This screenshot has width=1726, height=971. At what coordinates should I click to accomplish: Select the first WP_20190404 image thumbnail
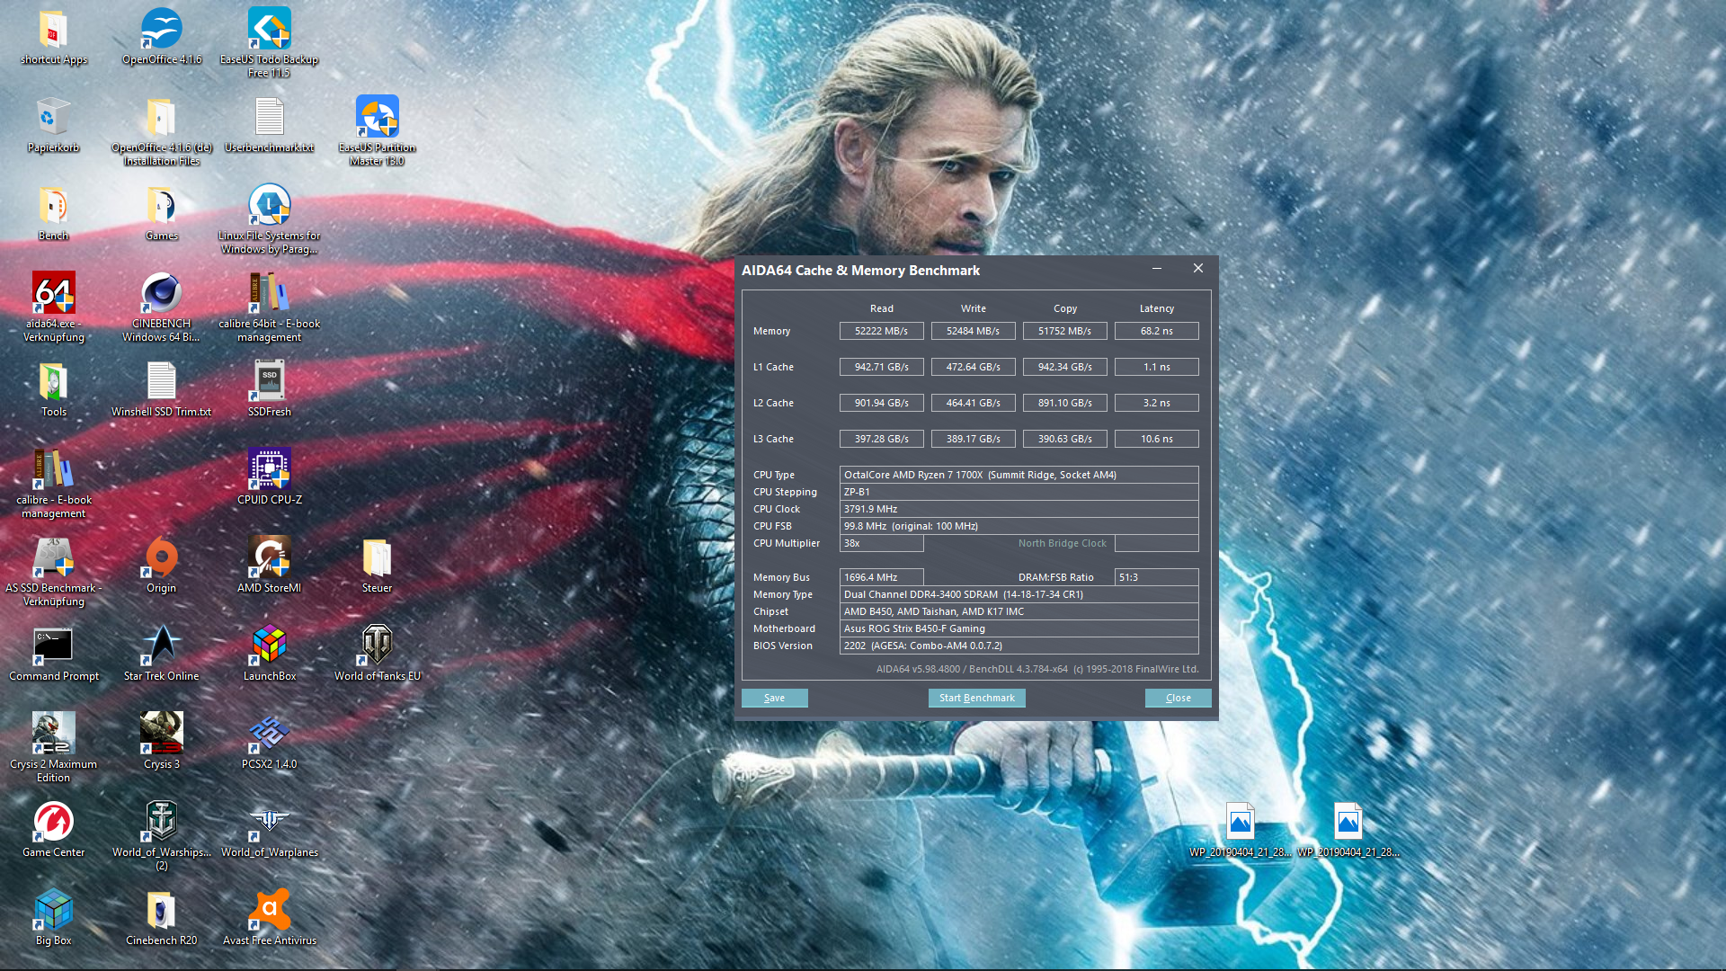pos(1240,823)
